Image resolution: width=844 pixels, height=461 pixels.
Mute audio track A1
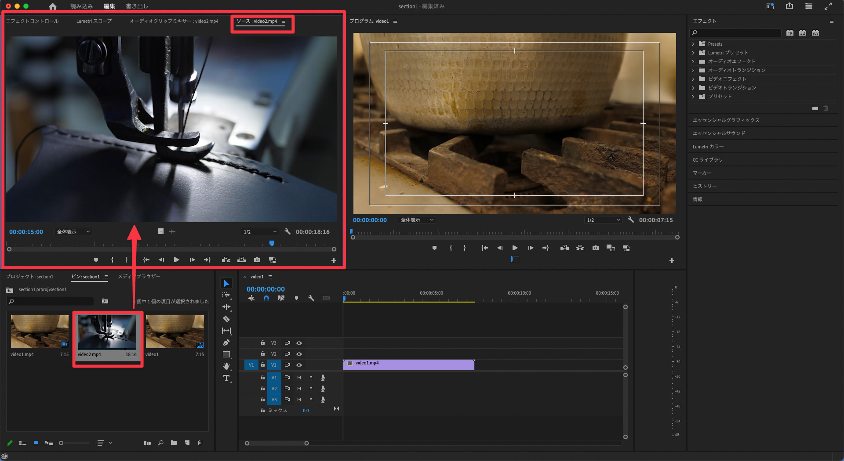(x=299, y=378)
